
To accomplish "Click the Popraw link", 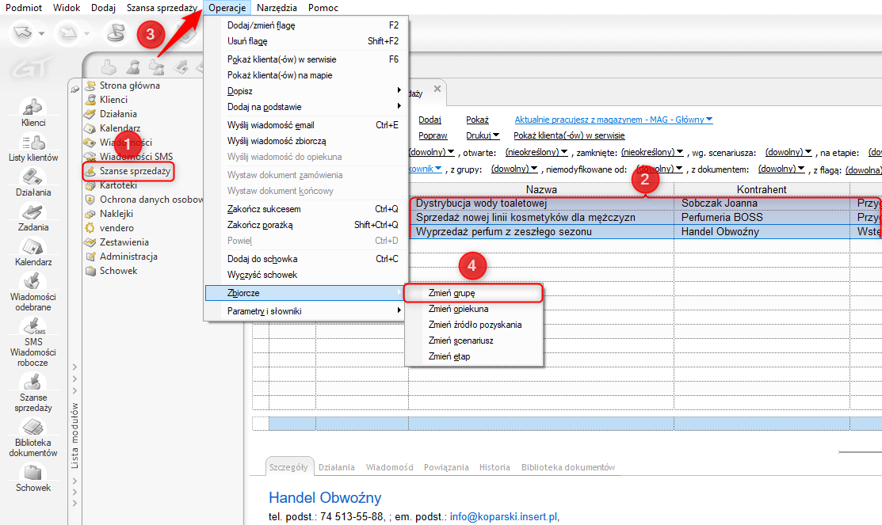I will click(x=433, y=135).
